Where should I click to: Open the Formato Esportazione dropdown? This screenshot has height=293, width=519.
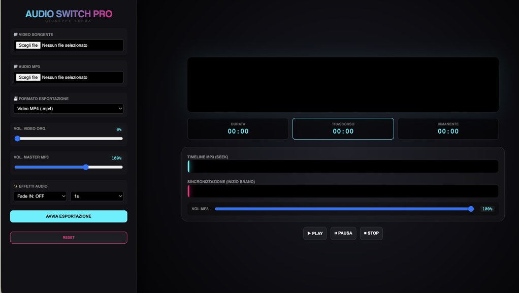[69, 109]
